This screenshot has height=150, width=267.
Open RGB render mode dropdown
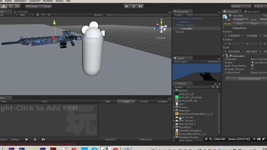[x=26, y=15]
